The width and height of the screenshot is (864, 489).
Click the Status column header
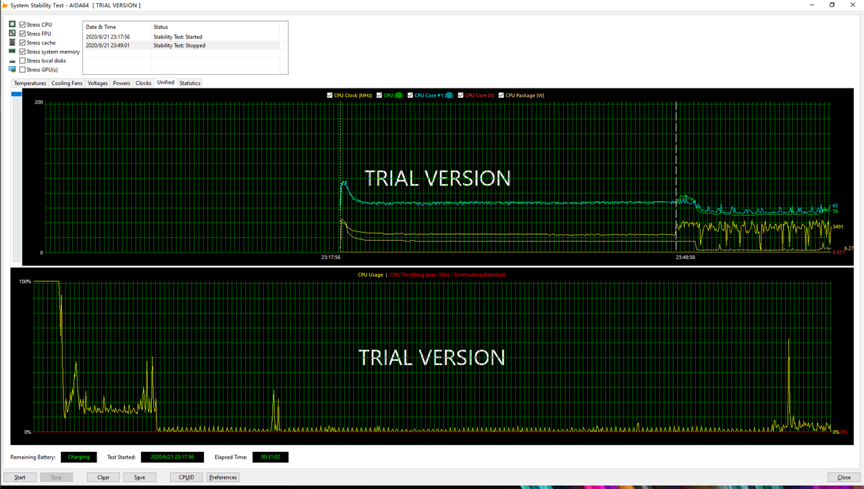coord(215,27)
